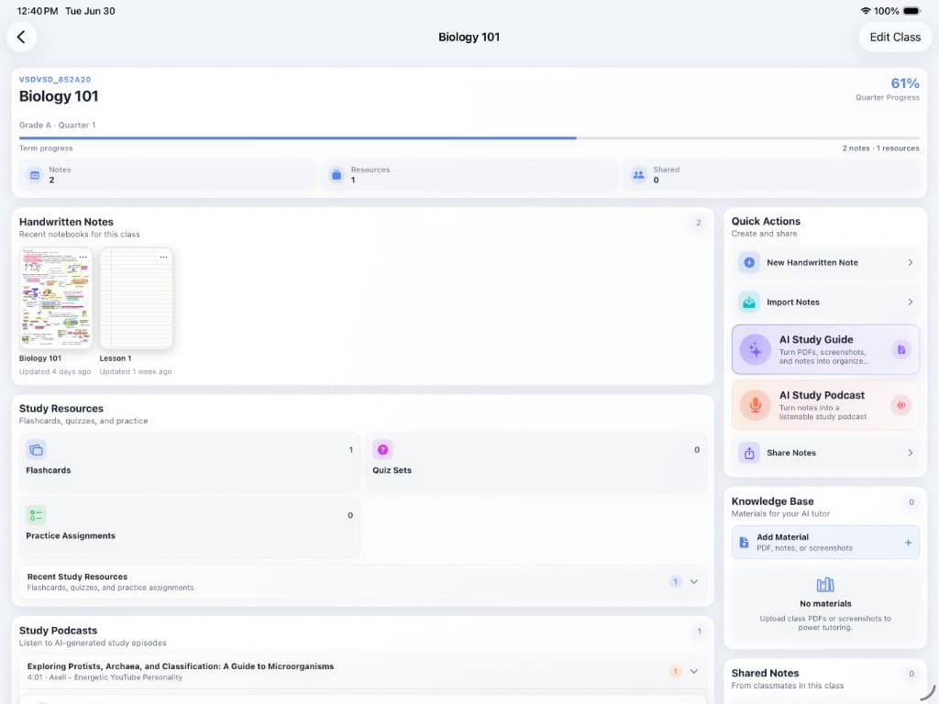
Task: Click the Flashcards count of 1
Action: point(351,450)
